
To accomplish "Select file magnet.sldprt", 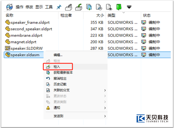I will click(23, 42).
